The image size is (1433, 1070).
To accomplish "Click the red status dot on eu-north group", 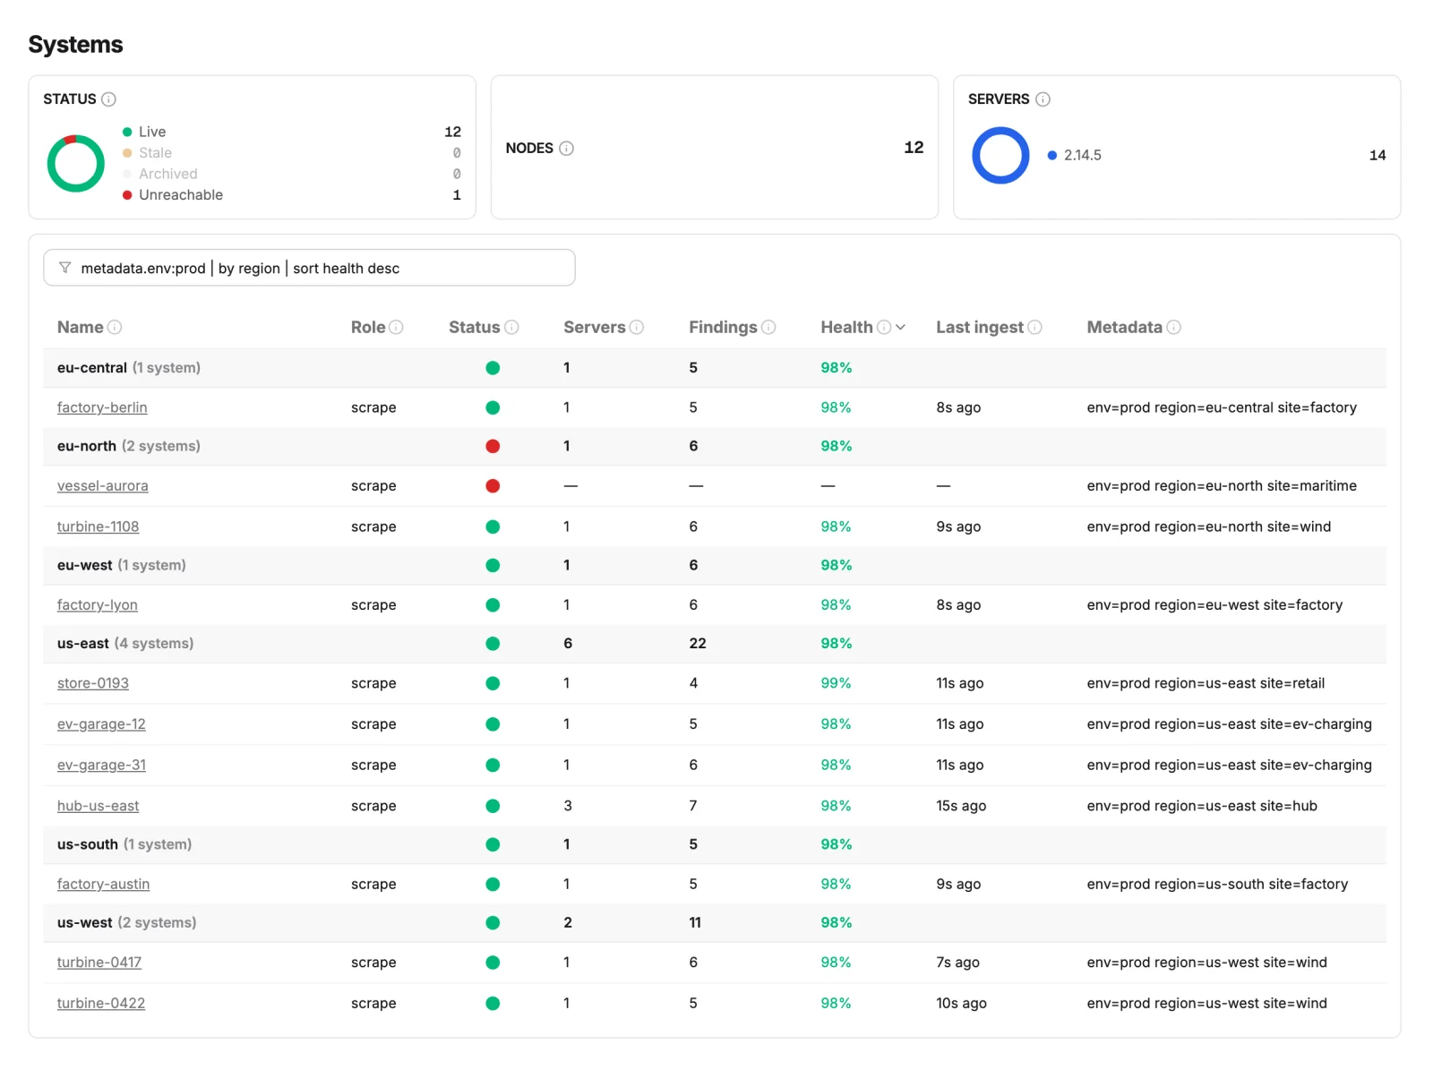I will pos(493,446).
